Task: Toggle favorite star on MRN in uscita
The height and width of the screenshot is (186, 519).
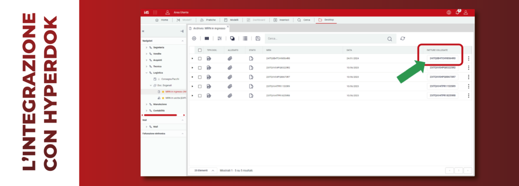Action: pyautogui.click(x=163, y=98)
